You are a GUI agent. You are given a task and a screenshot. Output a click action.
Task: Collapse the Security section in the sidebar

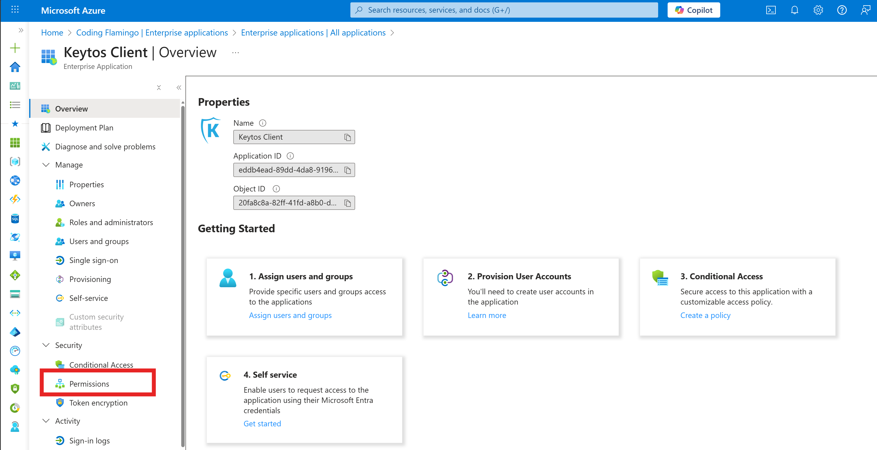pos(46,345)
